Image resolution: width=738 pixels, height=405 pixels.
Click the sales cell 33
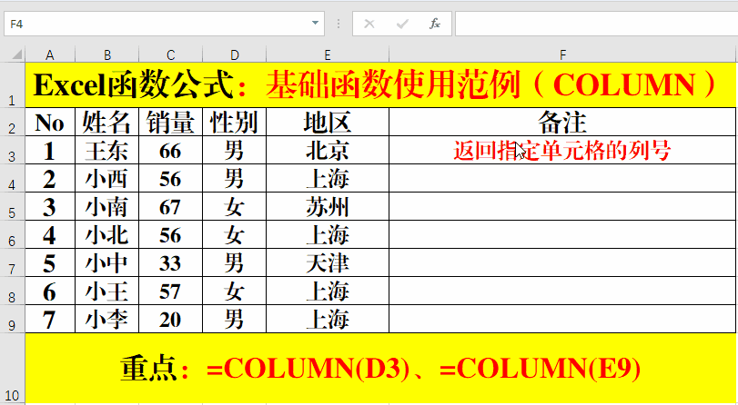click(170, 263)
